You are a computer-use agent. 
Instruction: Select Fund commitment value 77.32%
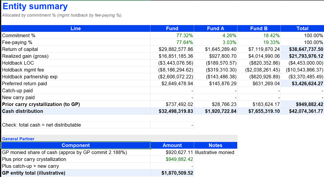(172, 36)
